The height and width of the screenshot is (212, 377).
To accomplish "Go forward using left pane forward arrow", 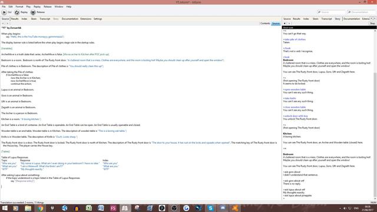I will click(7, 24).
